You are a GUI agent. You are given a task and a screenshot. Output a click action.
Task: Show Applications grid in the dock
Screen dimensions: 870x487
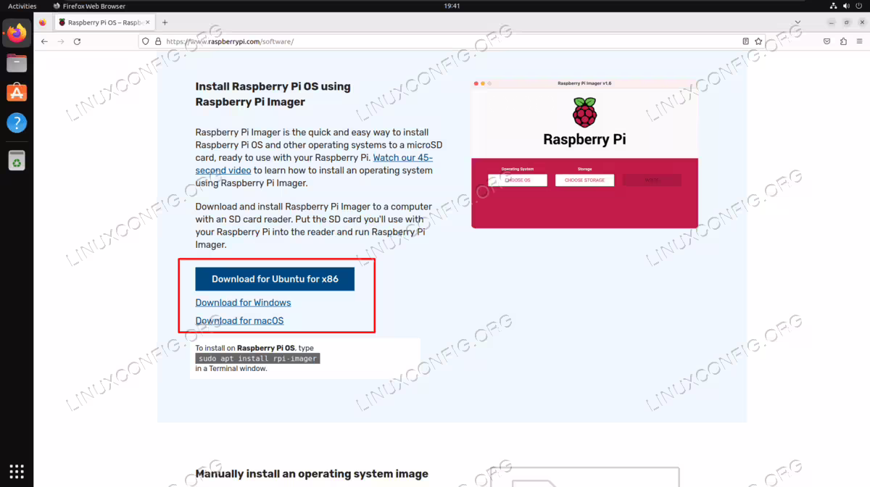click(17, 470)
